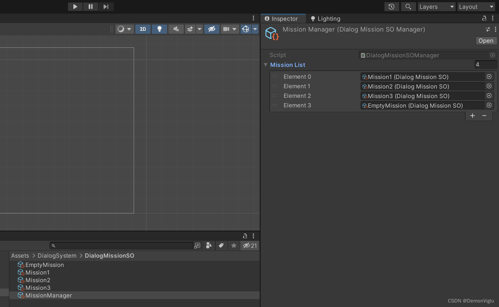
Task: Toggle scene view lighting
Action: [x=160, y=29]
